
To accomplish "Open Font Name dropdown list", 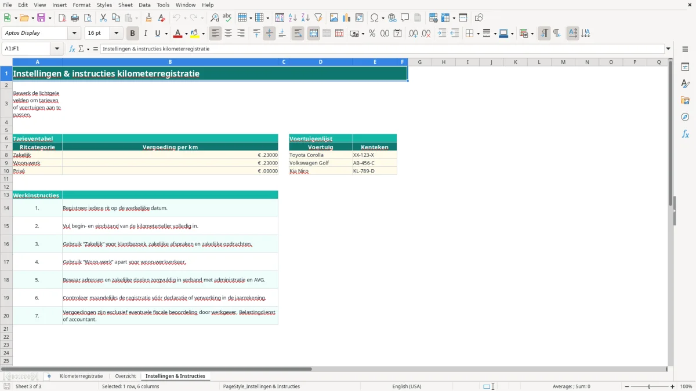I will [74, 33].
